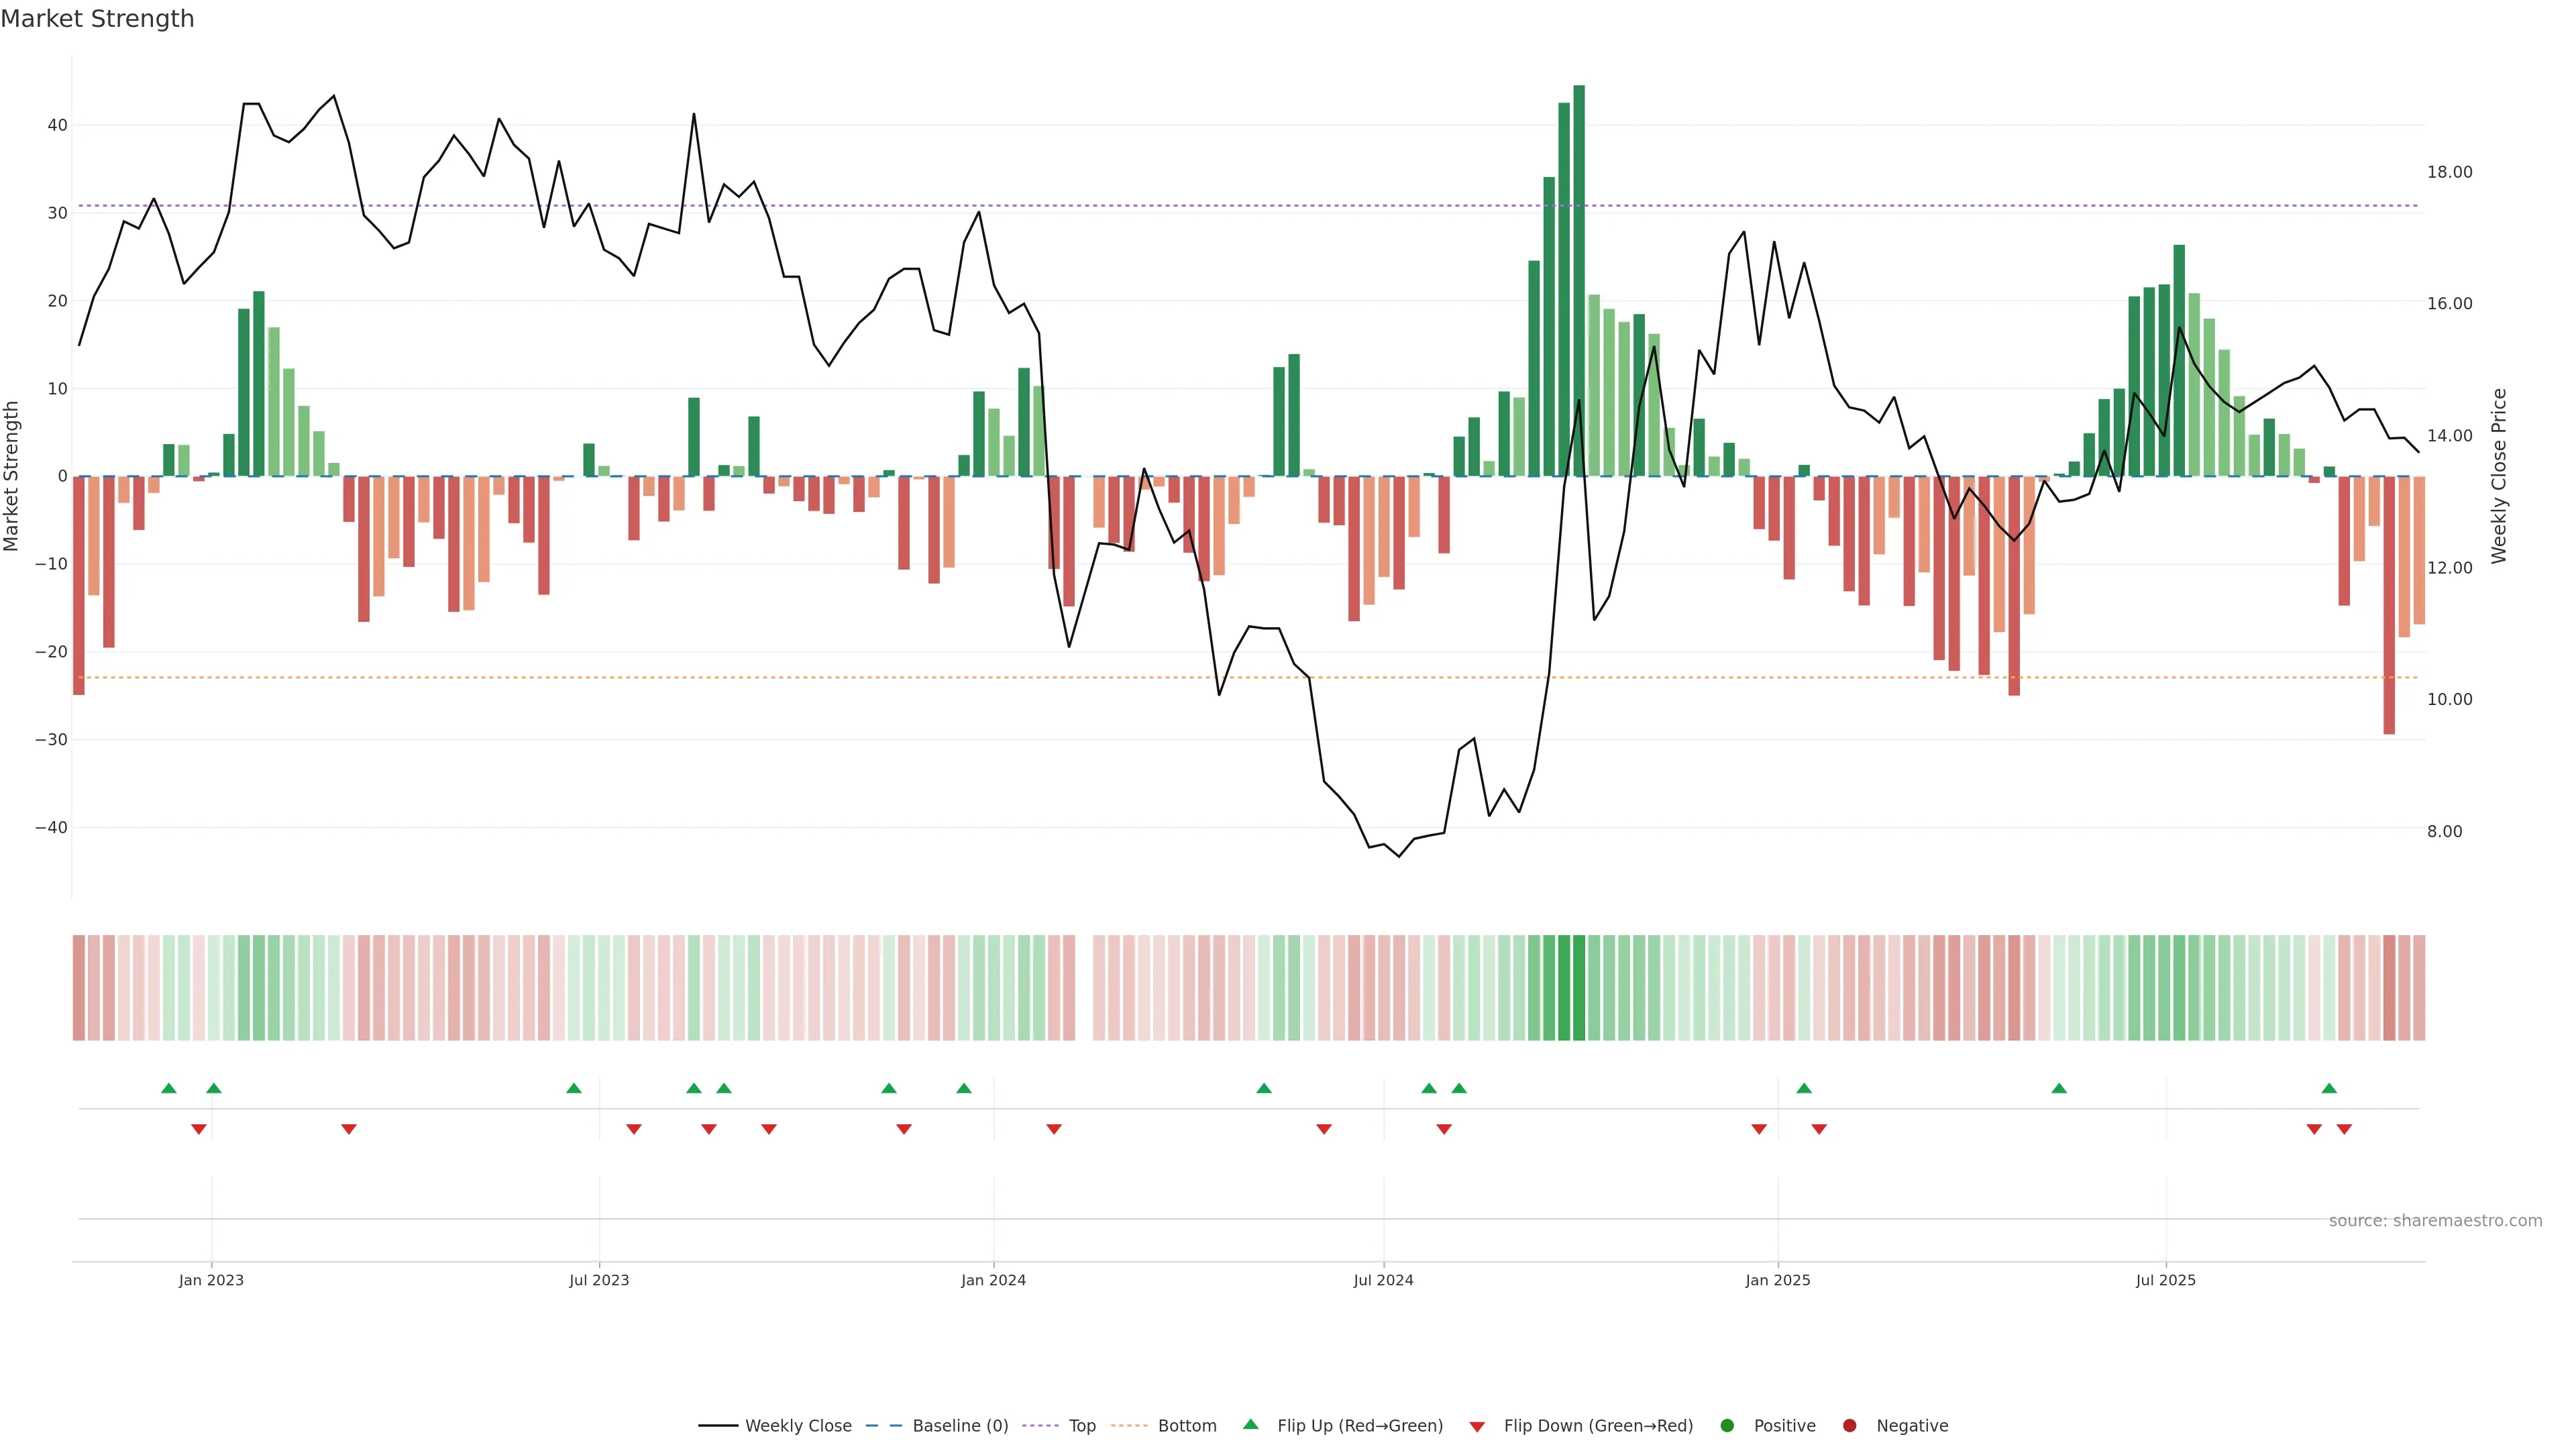This screenshot has width=2576, height=1449.
Task: Click the dark red Negative legend dot
Action: pyautogui.click(x=1849, y=1426)
